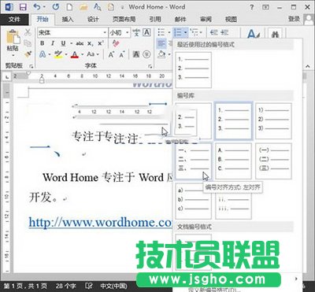Switch to the 页面布局 tab
The image size is (315, 292).
coord(124,19)
